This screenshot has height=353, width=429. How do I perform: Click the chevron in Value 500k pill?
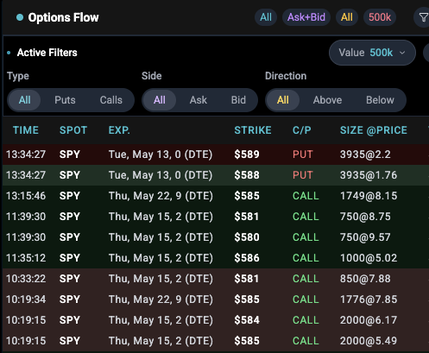pyautogui.click(x=402, y=53)
